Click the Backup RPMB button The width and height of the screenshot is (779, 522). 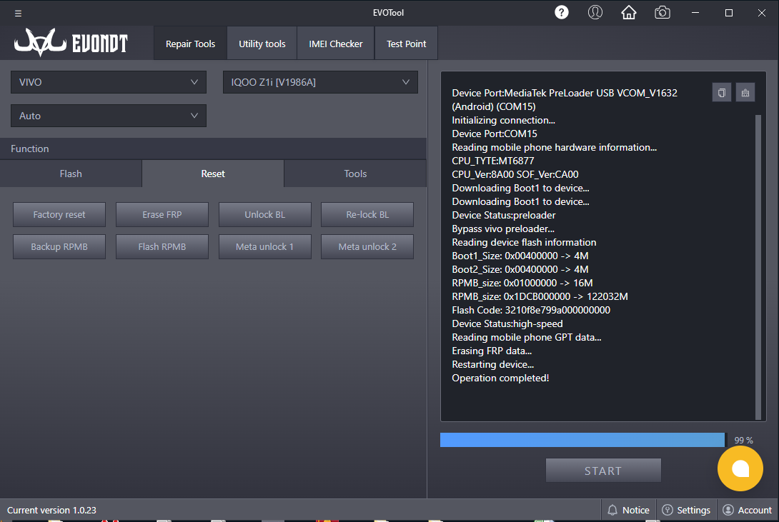click(x=59, y=246)
